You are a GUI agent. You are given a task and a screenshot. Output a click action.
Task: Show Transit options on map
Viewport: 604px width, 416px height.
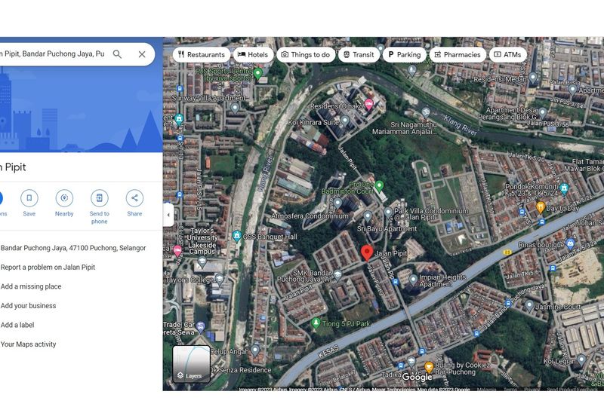tap(358, 54)
